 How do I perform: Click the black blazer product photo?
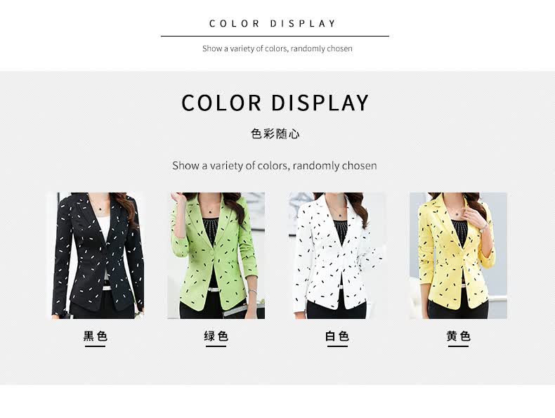coord(96,256)
